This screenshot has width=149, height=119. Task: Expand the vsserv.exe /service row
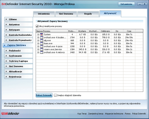point(38,49)
